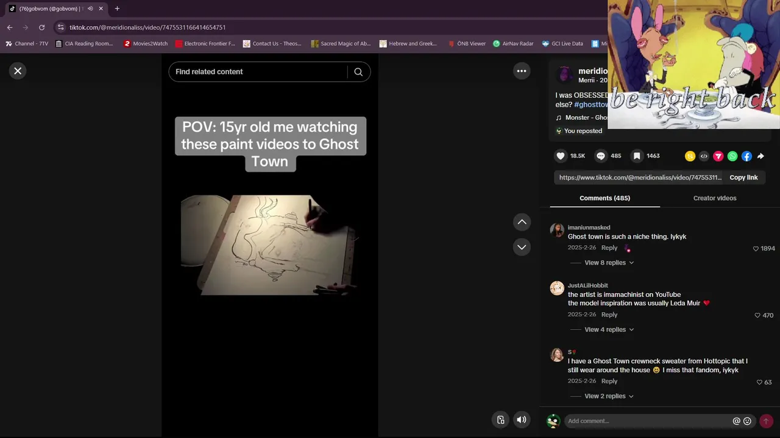
Task: Post comment with the red arrow button
Action: pyautogui.click(x=766, y=421)
